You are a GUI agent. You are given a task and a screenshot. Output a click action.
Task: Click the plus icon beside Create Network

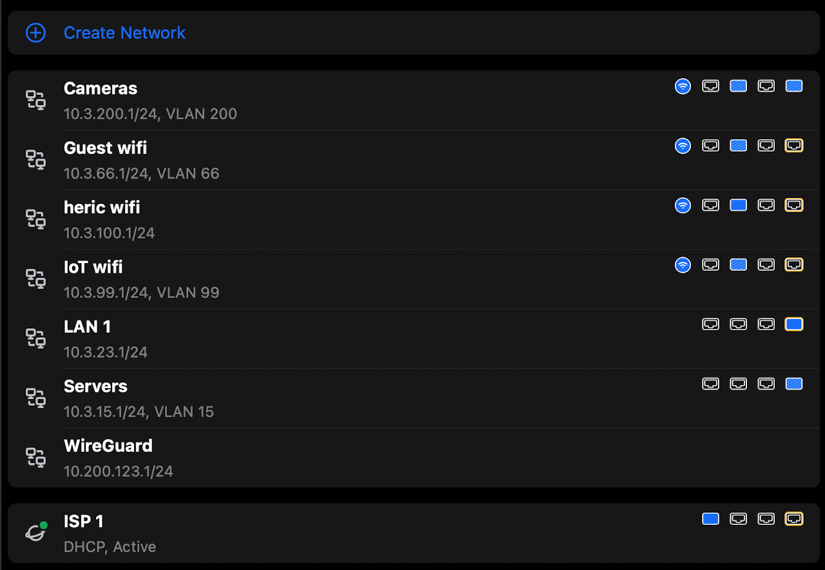35,33
